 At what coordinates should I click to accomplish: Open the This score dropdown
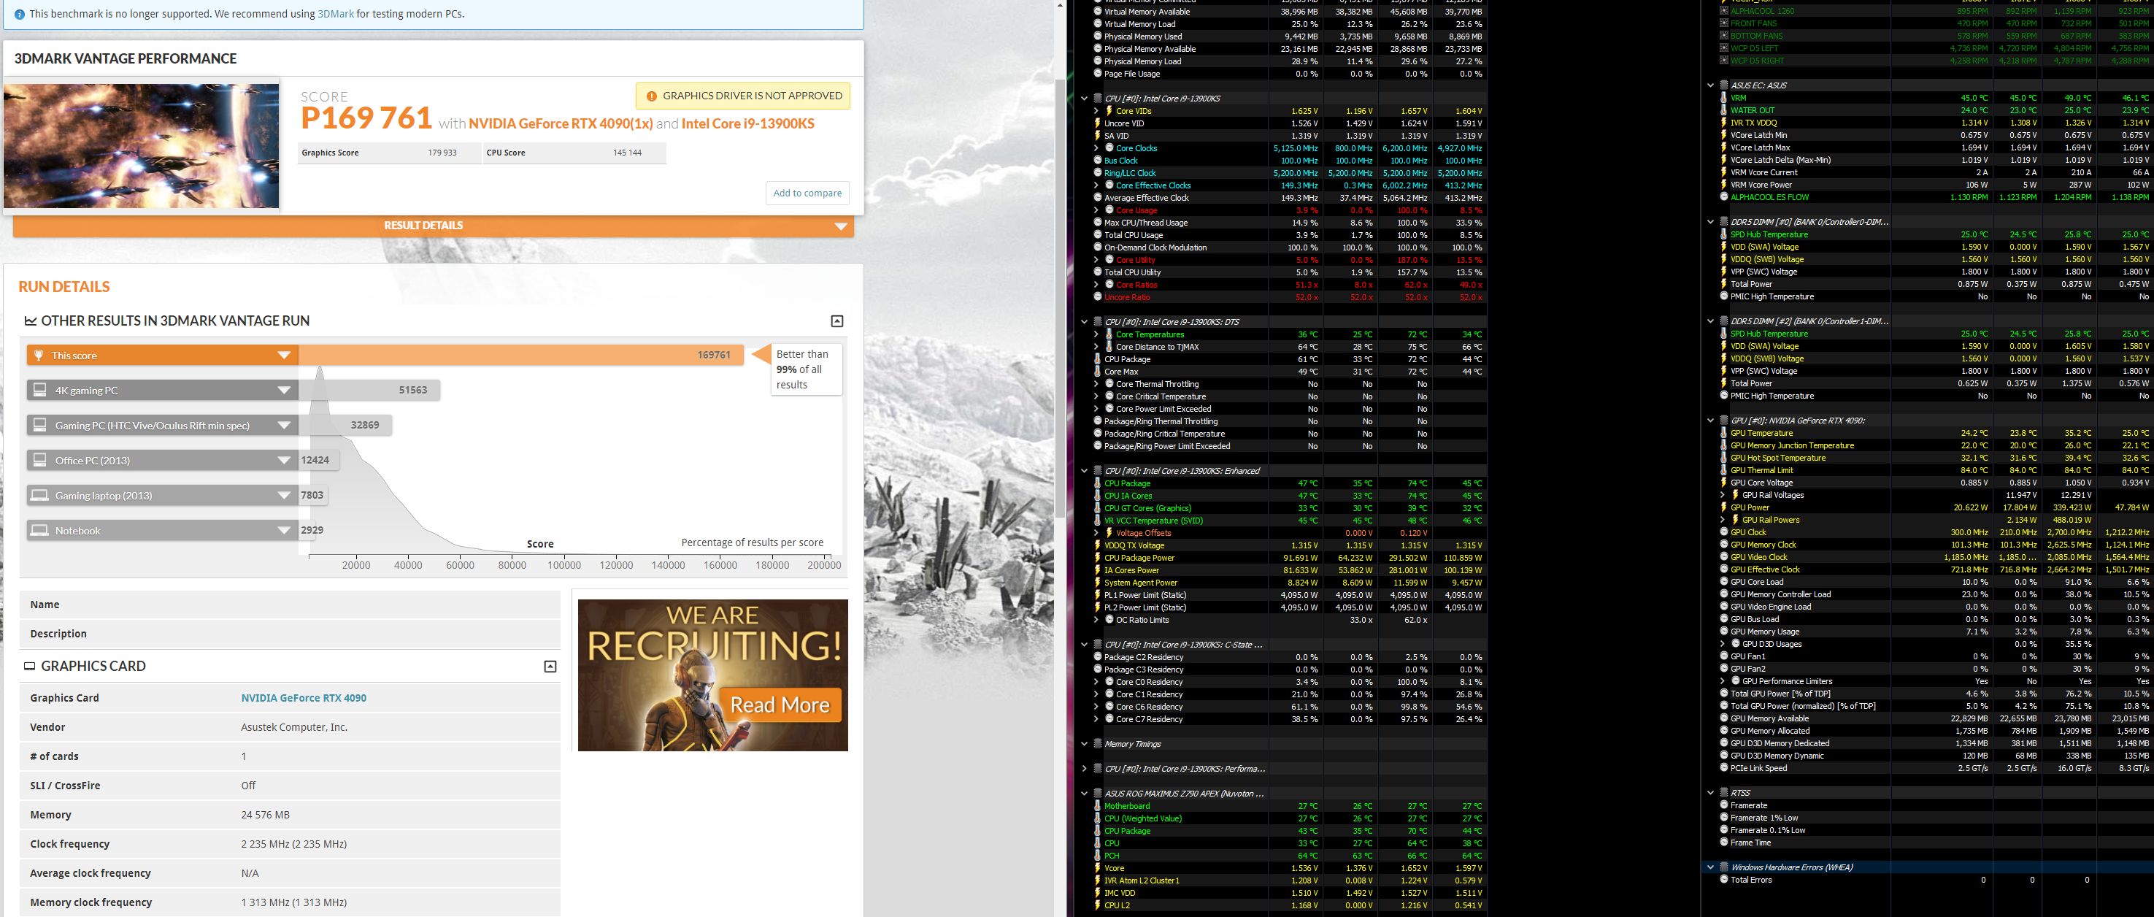(284, 356)
